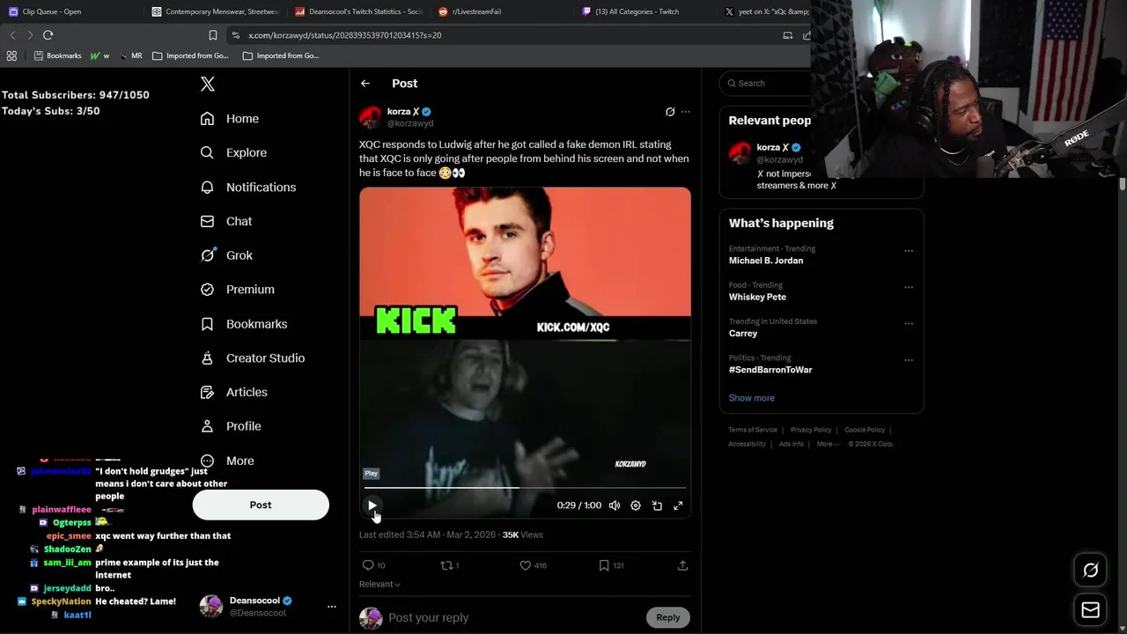
Task: Go to Home in the sidebar
Action: click(230, 119)
